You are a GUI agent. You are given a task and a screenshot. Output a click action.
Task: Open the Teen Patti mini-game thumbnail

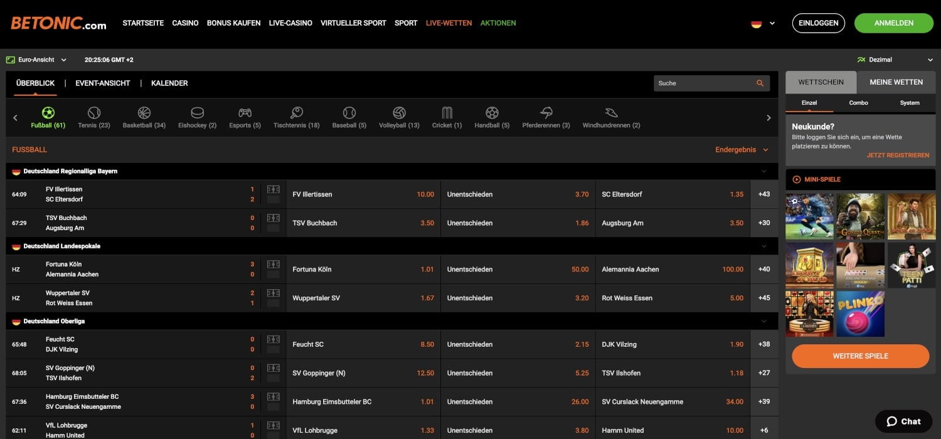coord(911,265)
